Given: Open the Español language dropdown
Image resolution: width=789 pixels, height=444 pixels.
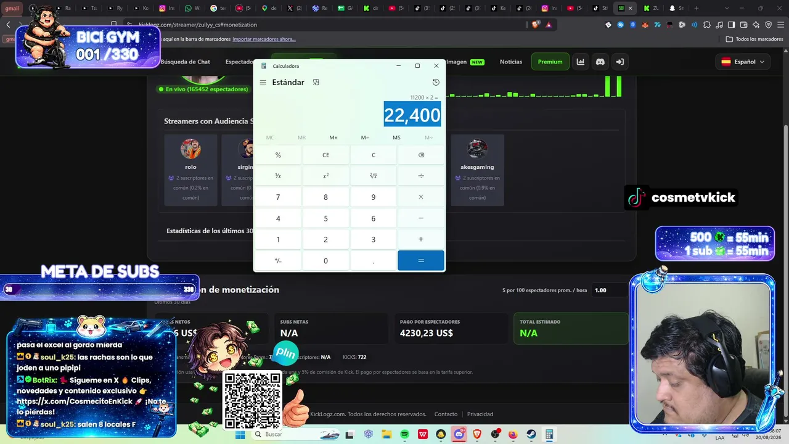Looking at the screenshot, I should 743,62.
